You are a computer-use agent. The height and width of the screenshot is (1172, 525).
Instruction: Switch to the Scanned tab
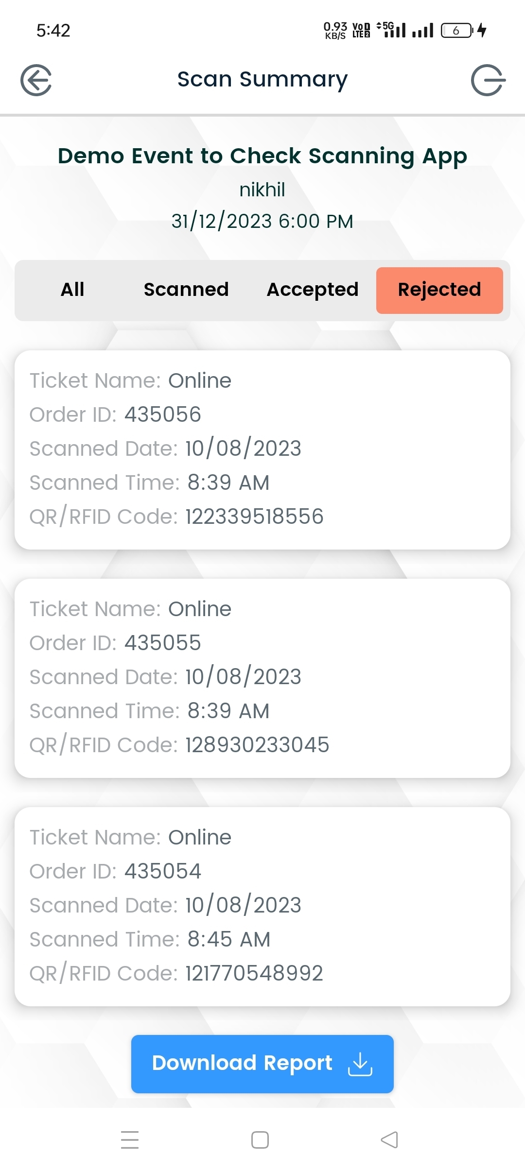click(x=186, y=290)
